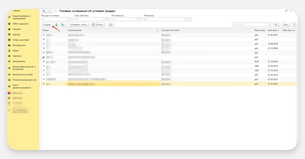
Task: Open the Установить статус dropdown
Action: point(79,24)
